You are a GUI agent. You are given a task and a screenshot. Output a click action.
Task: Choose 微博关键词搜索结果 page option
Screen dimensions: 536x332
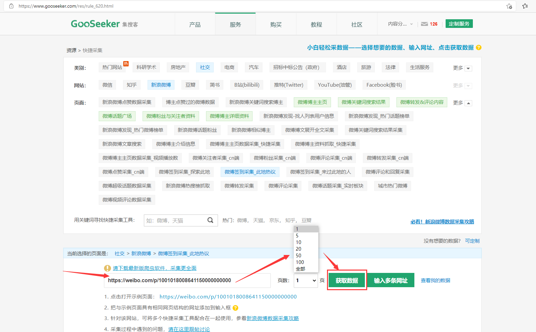coord(364,102)
